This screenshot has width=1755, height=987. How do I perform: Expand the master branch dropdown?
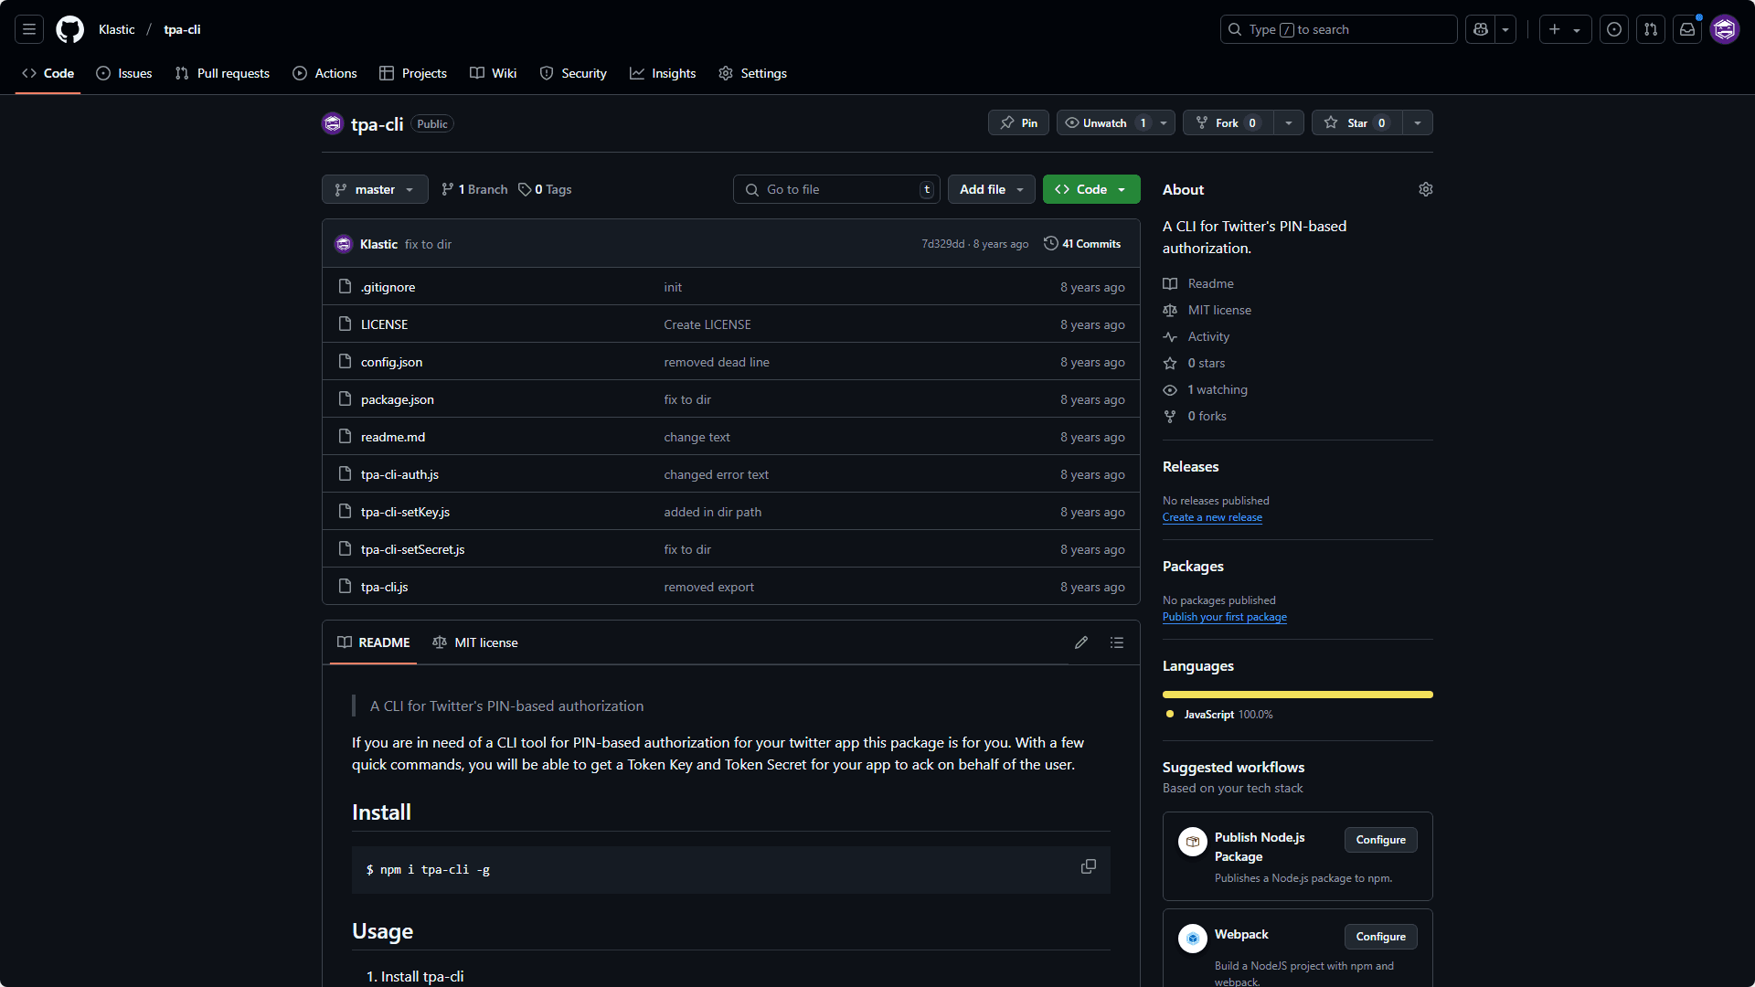point(375,189)
